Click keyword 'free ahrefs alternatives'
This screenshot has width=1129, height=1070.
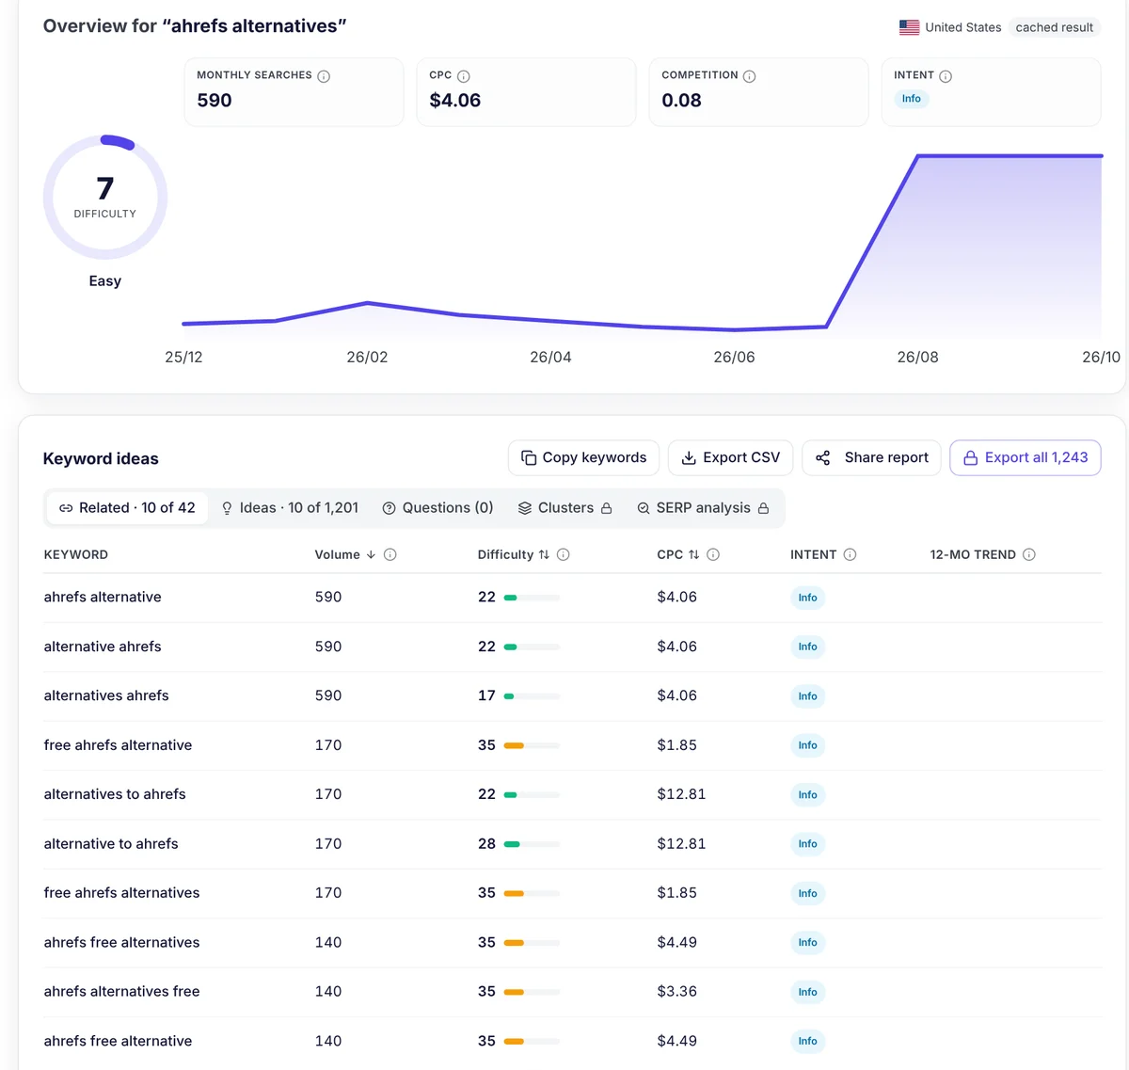[x=121, y=893]
